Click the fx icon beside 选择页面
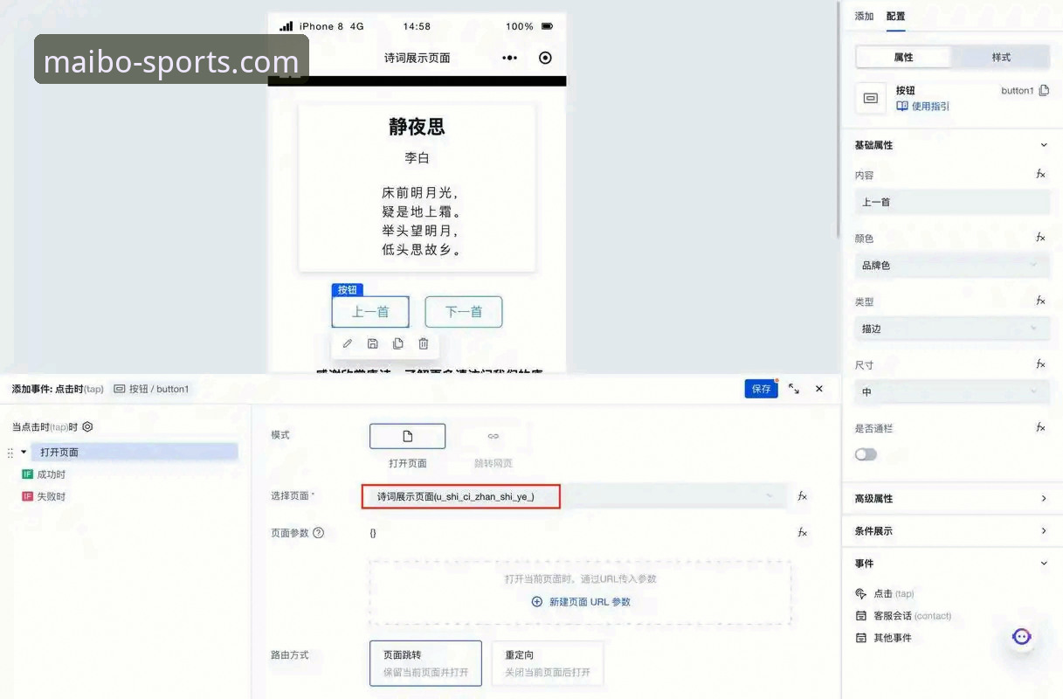 click(802, 495)
